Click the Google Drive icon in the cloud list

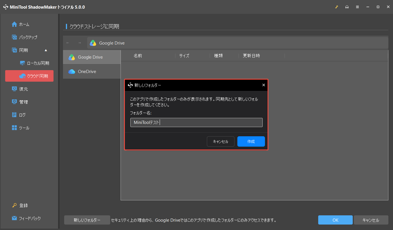tap(72, 57)
